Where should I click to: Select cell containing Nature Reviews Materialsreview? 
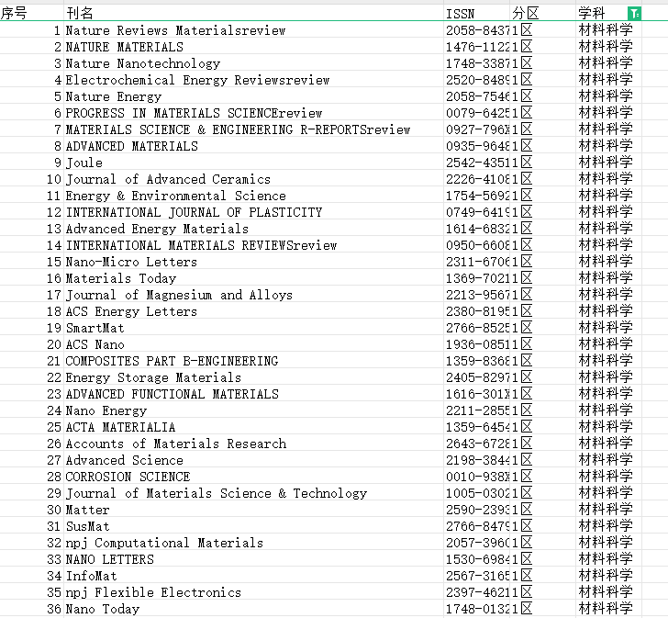[253, 30]
